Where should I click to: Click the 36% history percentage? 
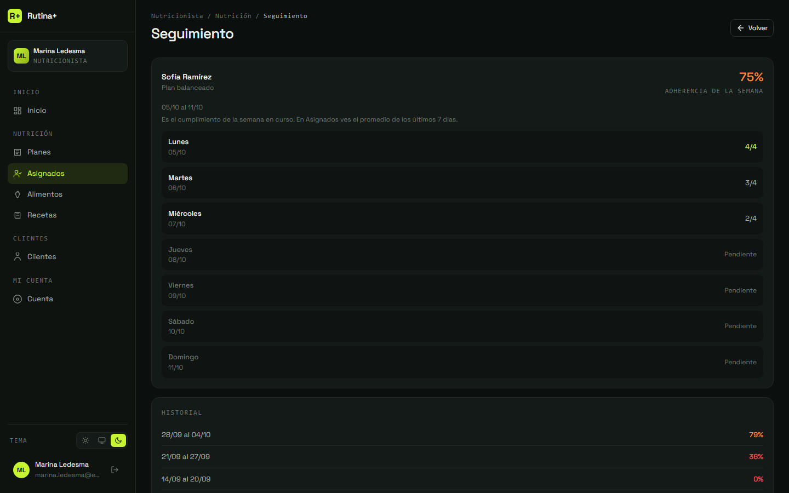point(756,457)
